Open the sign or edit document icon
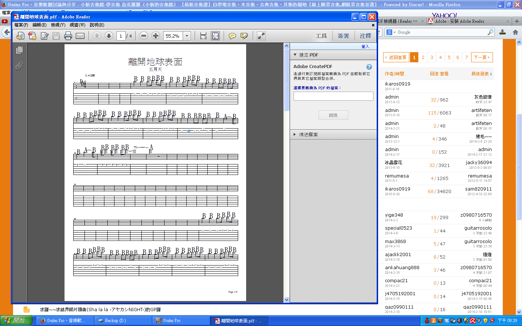522x326 pixels. pyautogui.click(x=45, y=36)
